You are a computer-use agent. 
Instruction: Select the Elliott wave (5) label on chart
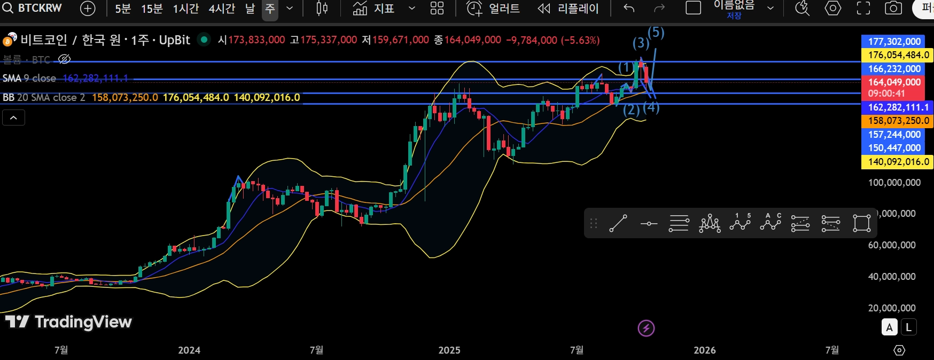(656, 33)
